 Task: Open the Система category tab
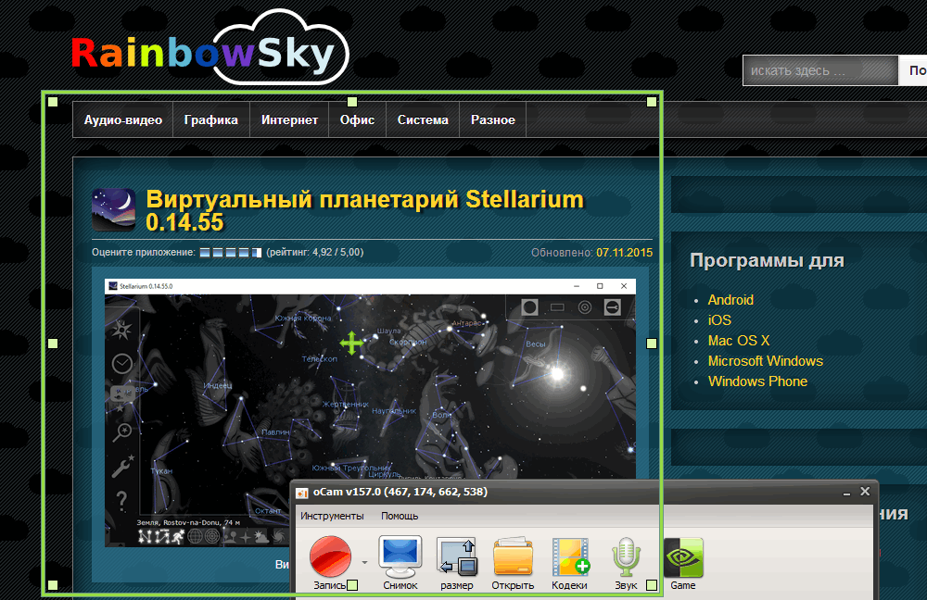pyautogui.click(x=423, y=119)
